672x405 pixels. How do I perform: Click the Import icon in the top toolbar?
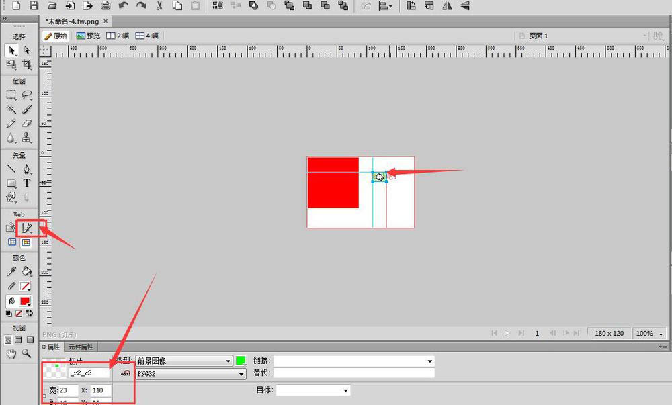coord(70,5)
